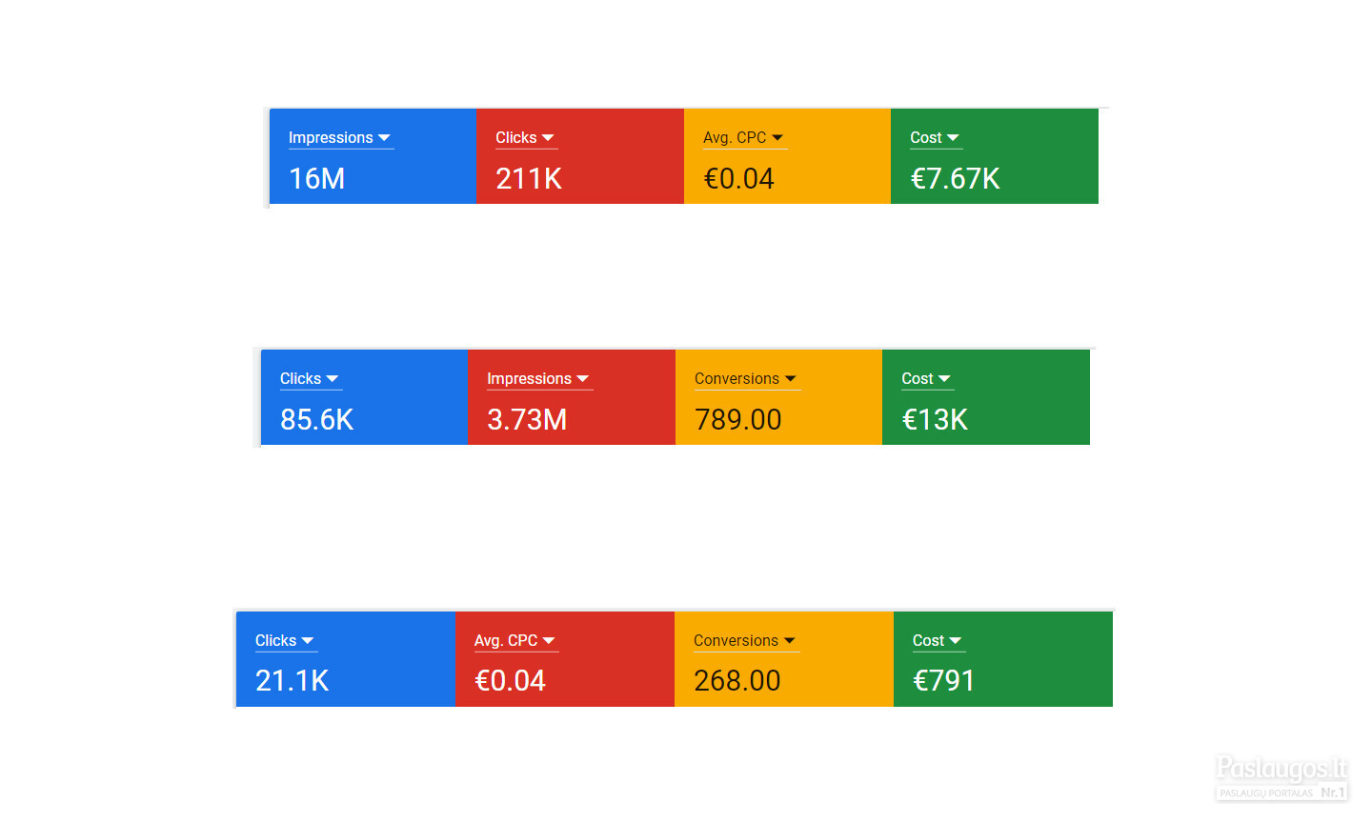The width and height of the screenshot is (1372, 823).
Task: Expand the Avg. CPC dropdown in top row
Action: click(x=744, y=138)
